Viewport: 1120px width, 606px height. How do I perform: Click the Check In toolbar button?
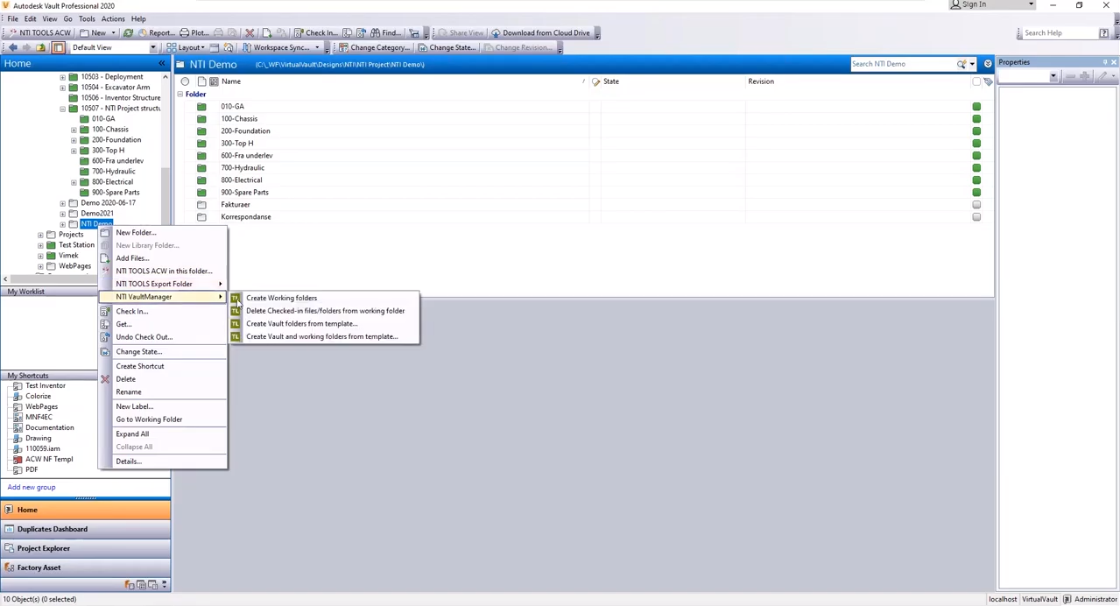pyautogui.click(x=316, y=33)
